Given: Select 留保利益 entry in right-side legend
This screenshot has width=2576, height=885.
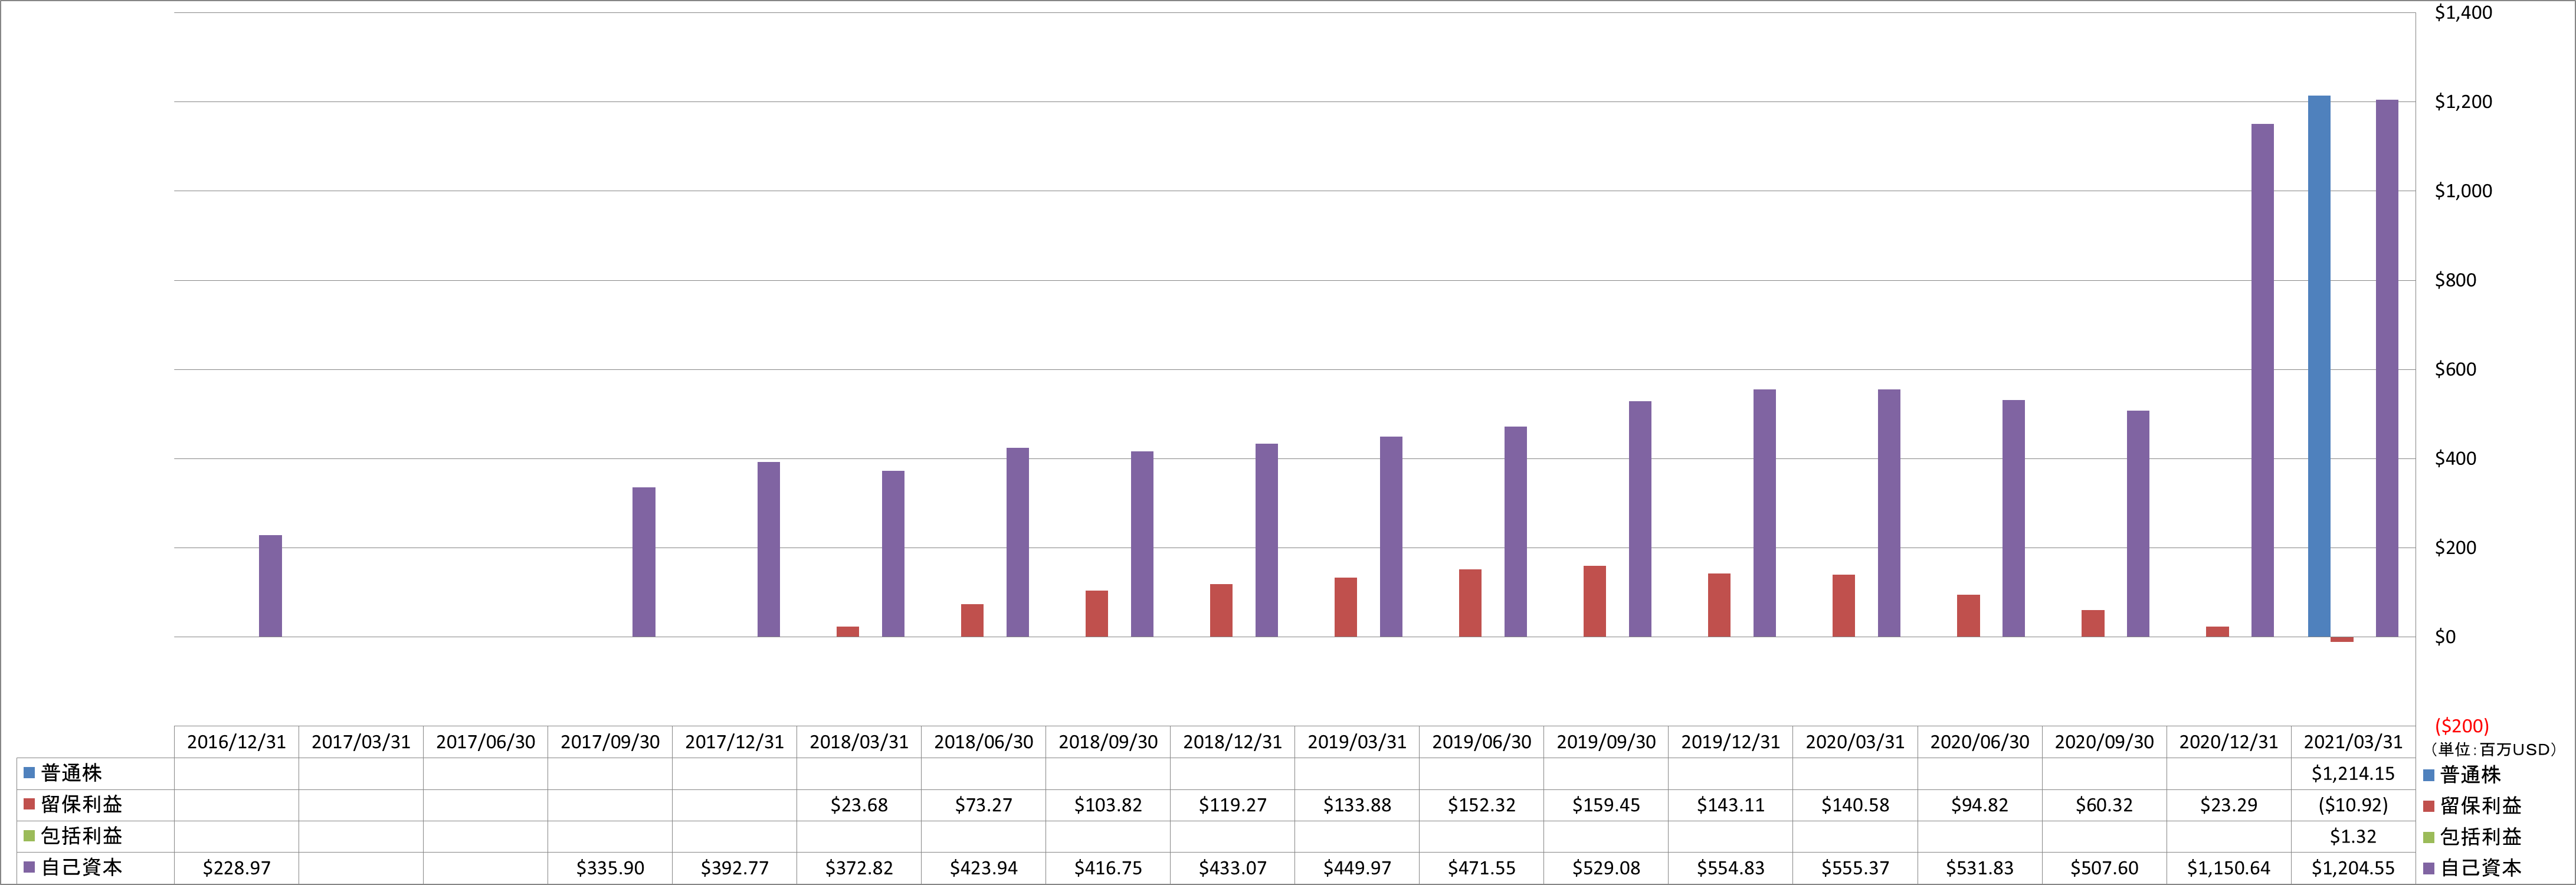Looking at the screenshot, I should pos(2471,805).
